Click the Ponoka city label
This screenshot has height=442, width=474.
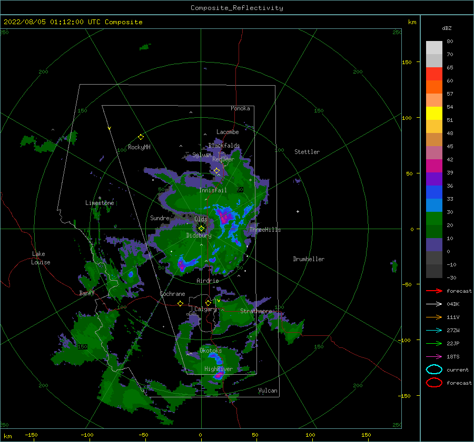click(x=240, y=108)
